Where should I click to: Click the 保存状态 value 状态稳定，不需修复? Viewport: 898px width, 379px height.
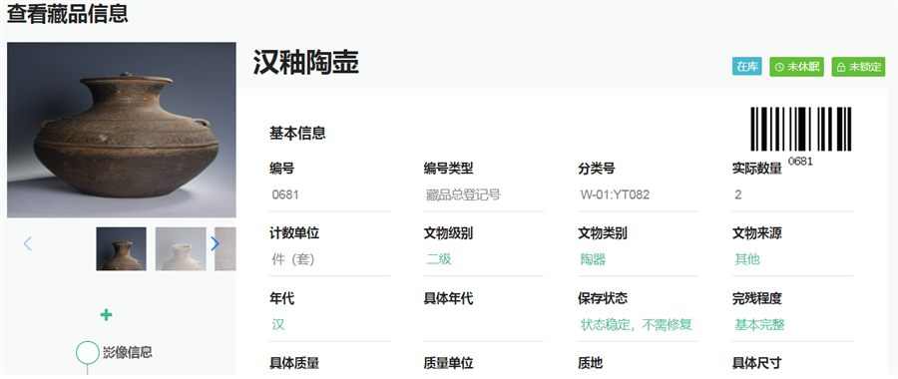tap(637, 324)
